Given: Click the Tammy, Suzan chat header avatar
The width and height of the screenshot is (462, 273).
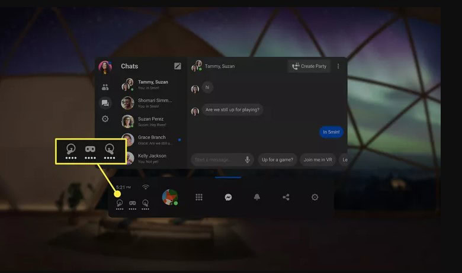Looking at the screenshot, I should pyautogui.click(x=197, y=66).
